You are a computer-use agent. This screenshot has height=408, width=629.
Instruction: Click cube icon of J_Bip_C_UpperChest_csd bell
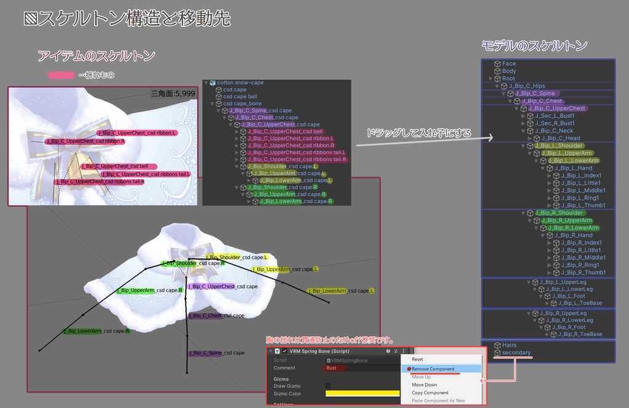point(243,131)
